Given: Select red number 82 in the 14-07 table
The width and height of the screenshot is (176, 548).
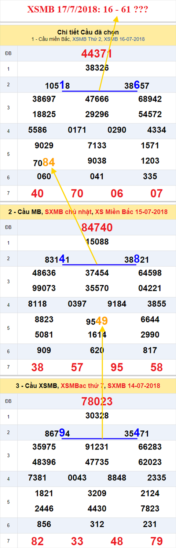Looking at the screenshot, I should click(37, 541).
